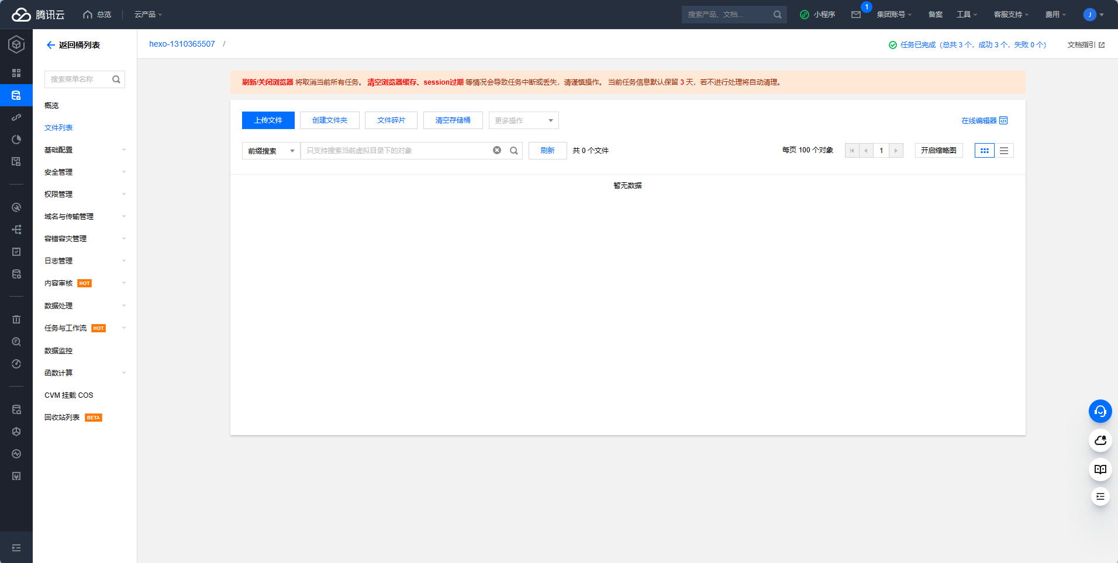Open the floating documentation book button

(1100, 469)
